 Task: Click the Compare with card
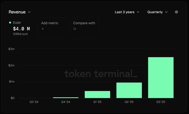click(x=84, y=28)
